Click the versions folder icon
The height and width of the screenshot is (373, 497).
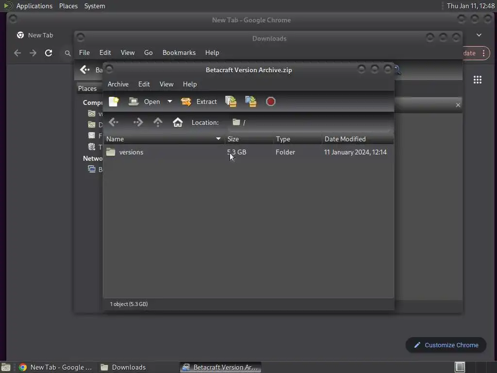click(x=111, y=152)
